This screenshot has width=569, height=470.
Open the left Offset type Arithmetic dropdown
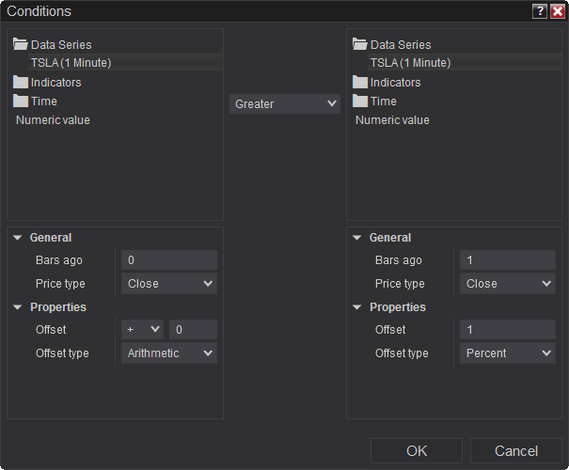(169, 353)
